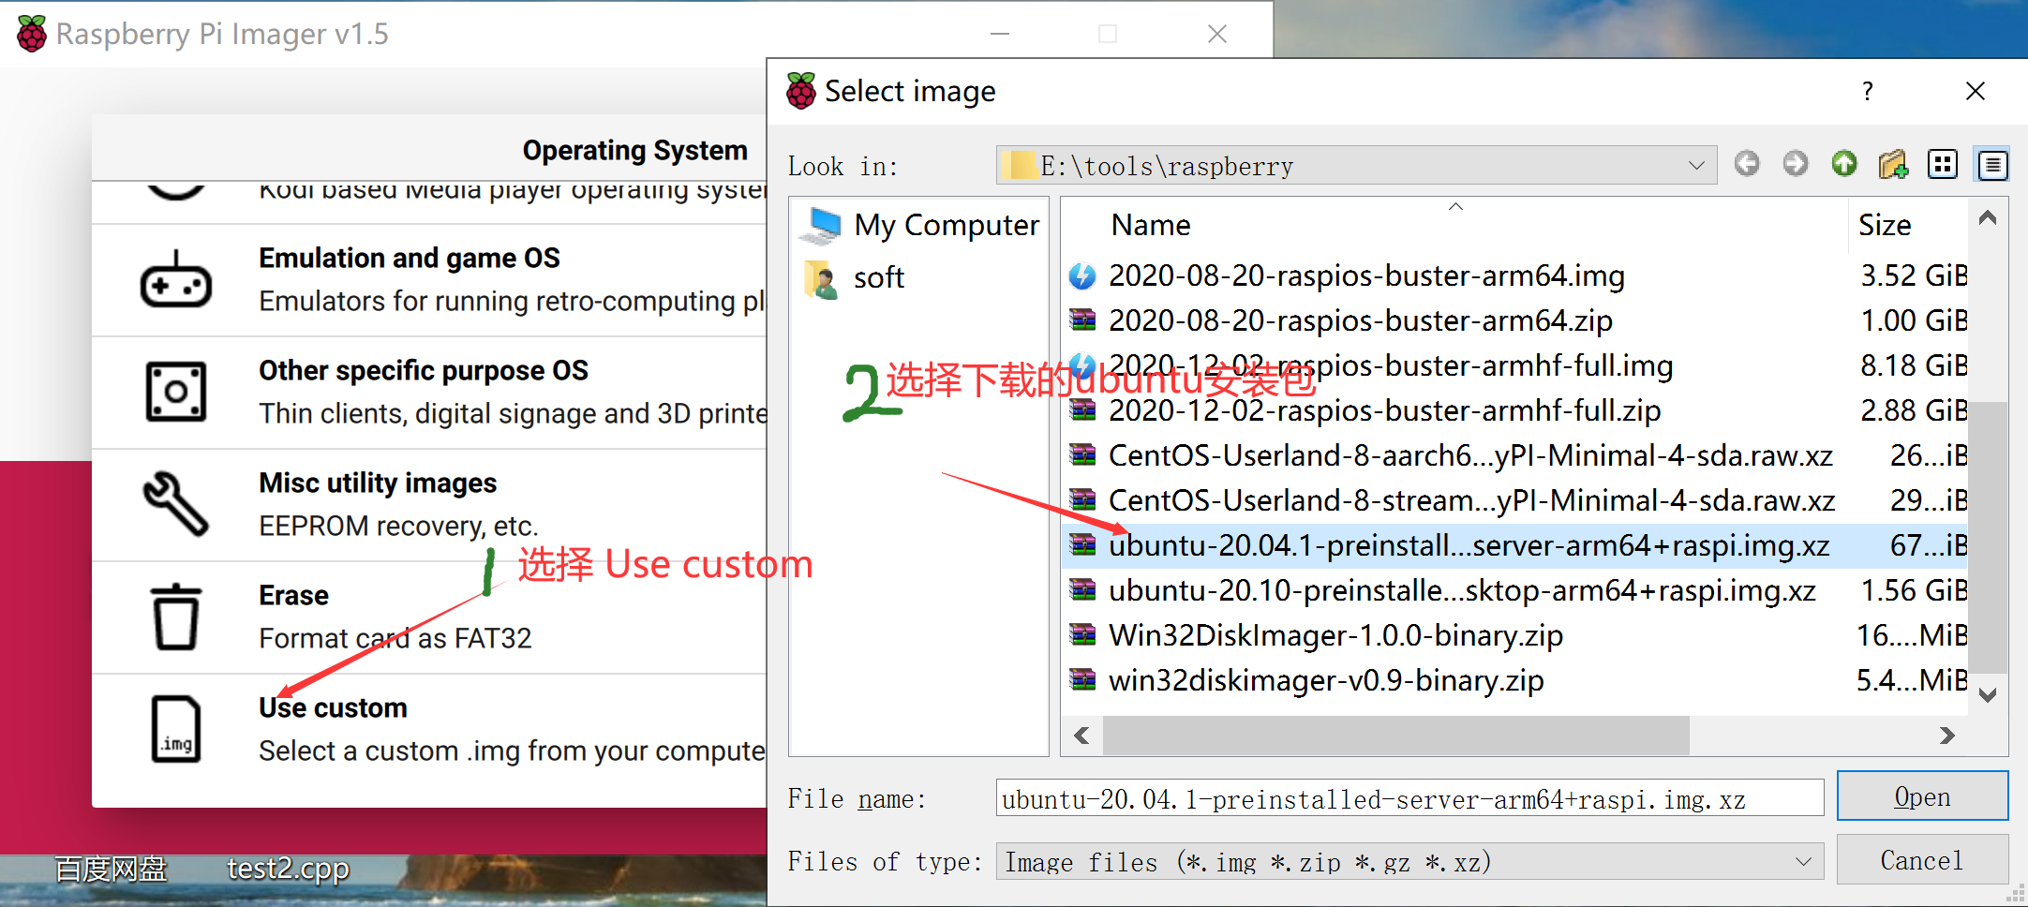Viewport: 2028px width, 907px height.
Task: Select file 2020-08-20-raspios-buster-arm64.zip
Action: tap(1360, 321)
